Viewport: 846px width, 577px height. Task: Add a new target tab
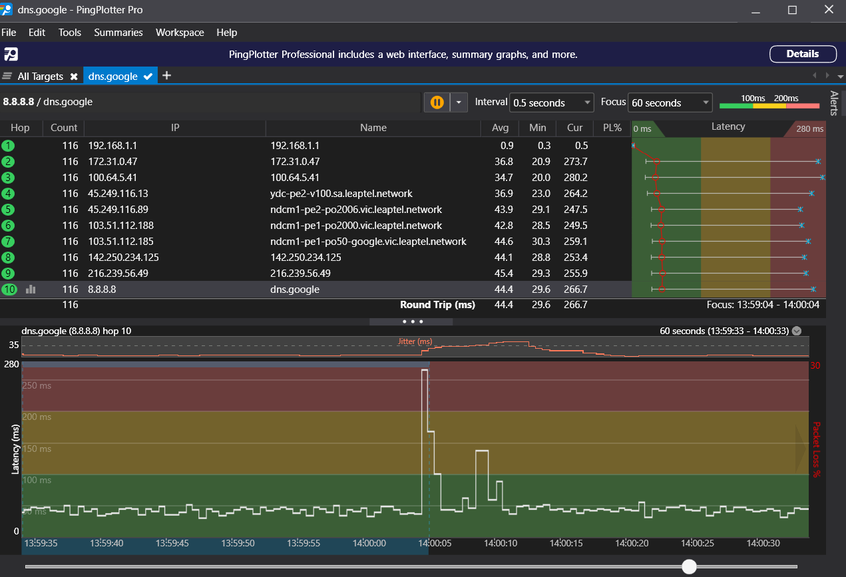(x=166, y=75)
